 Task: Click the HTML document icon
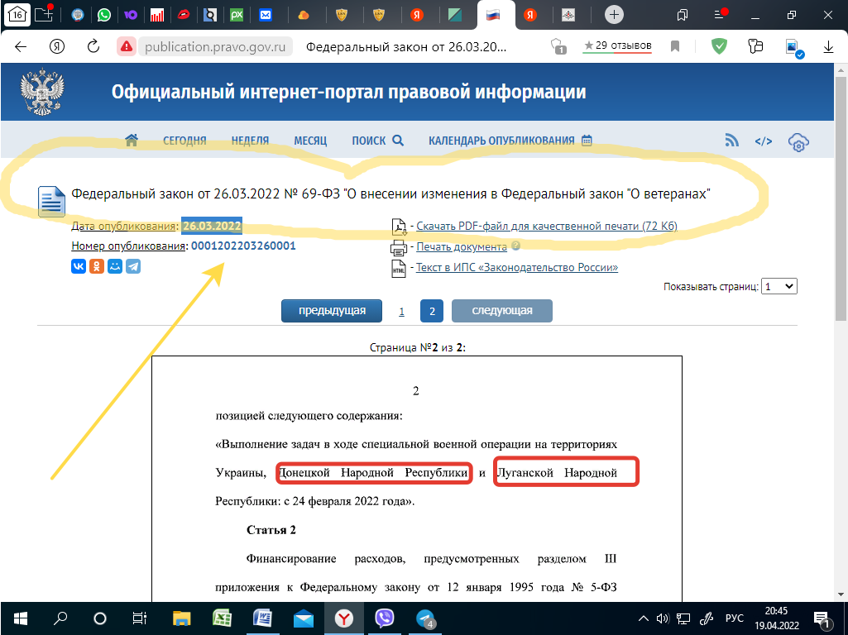click(x=397, y=267)
